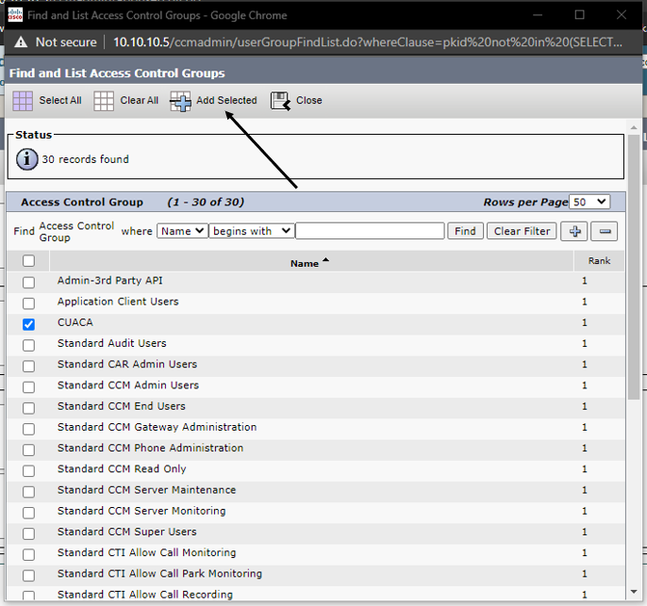Image resolution: width=647 pixels, height=606 pixels.
Task: Check Standard CTI Allow Call Park Monitoring checkbox
Action: 28,576
